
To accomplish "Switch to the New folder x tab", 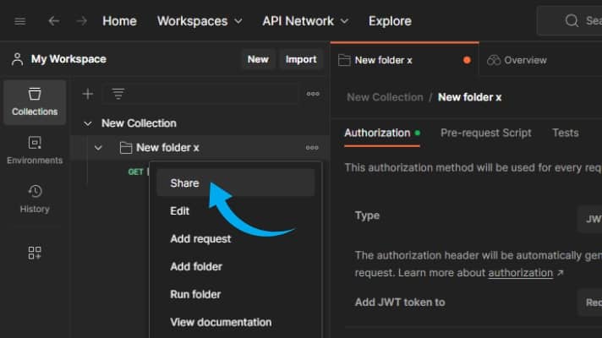I will 405,60.
